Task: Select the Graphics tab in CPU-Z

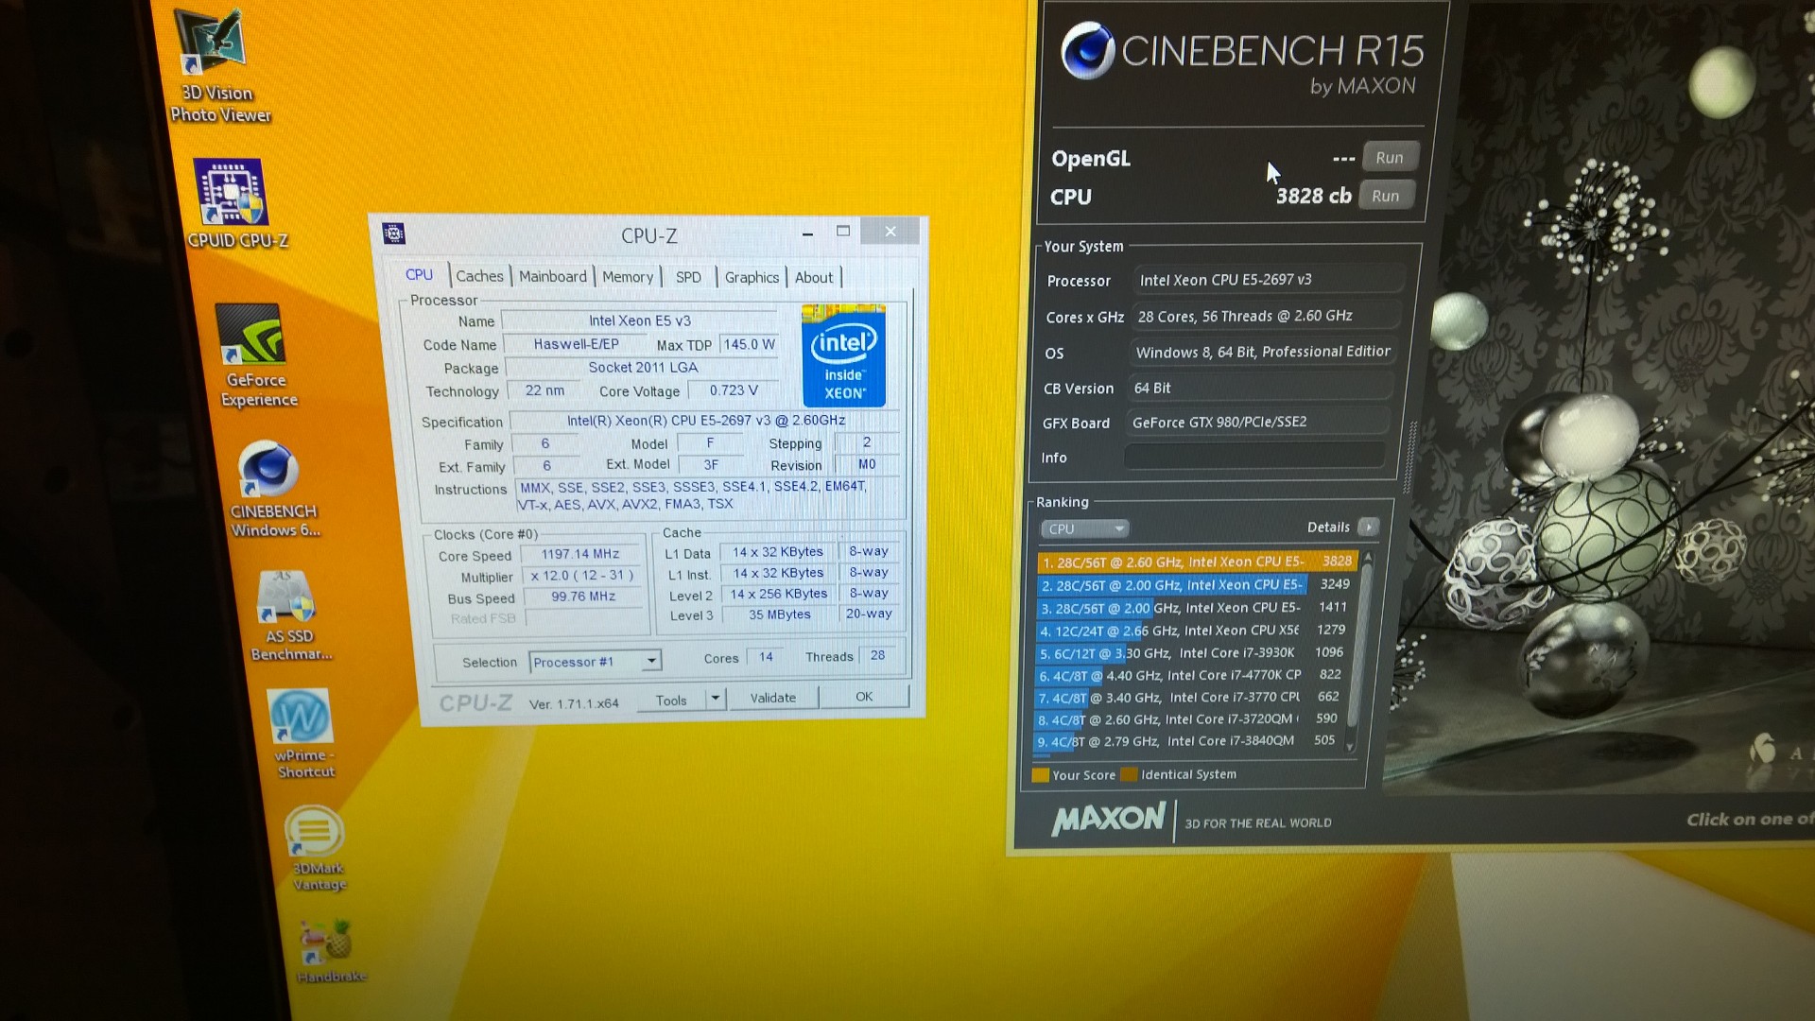Action: (752, 277)
